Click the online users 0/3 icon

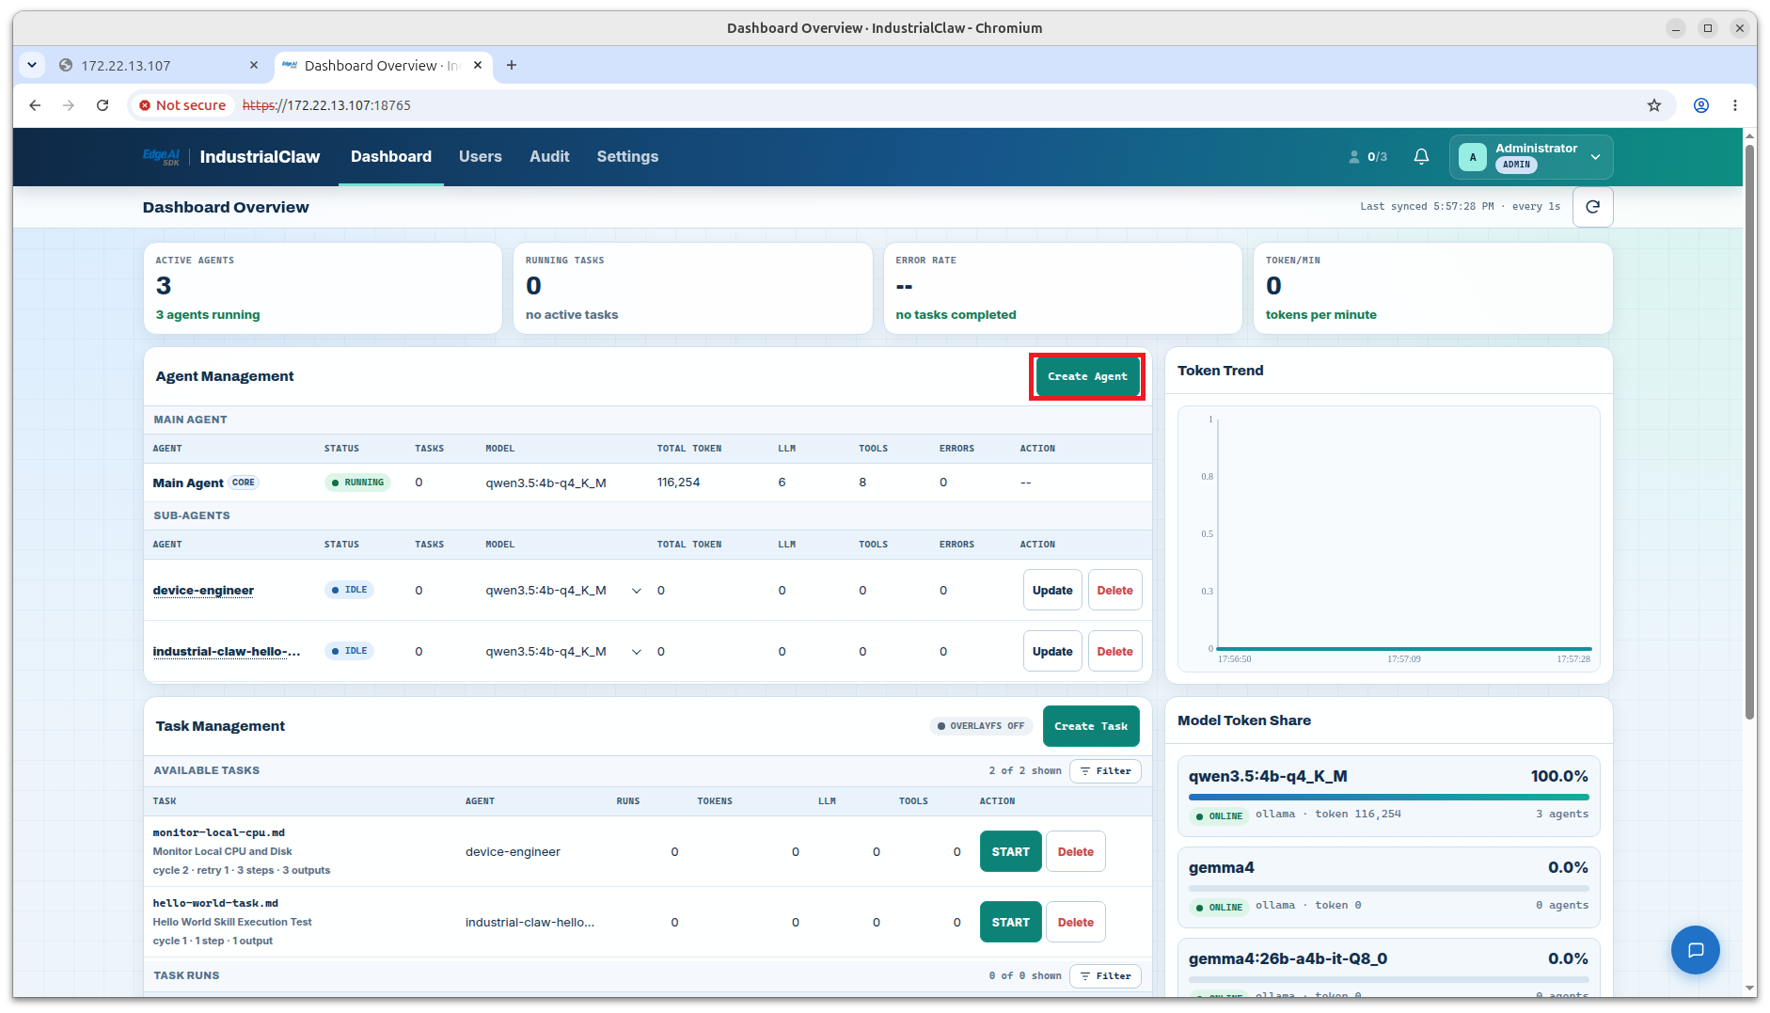point(1367,157)
